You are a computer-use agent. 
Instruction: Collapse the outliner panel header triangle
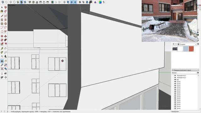coord(173,70)
